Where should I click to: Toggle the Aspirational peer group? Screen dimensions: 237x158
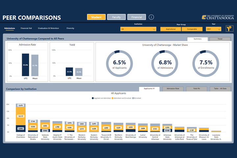(171, 29)
